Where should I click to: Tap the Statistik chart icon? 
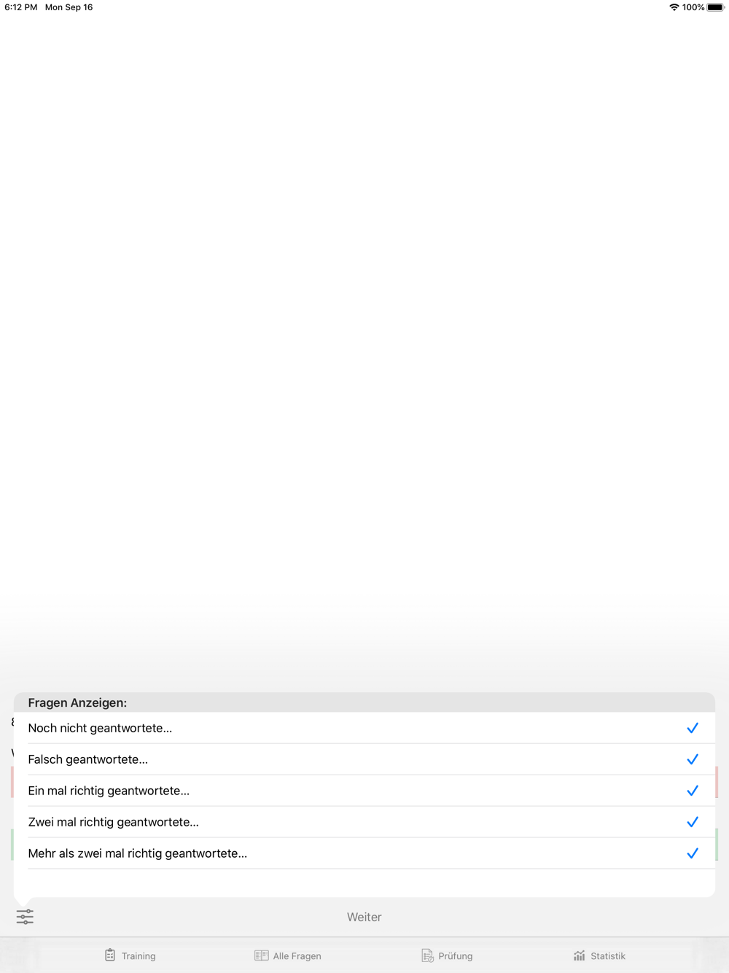(580, 955)
